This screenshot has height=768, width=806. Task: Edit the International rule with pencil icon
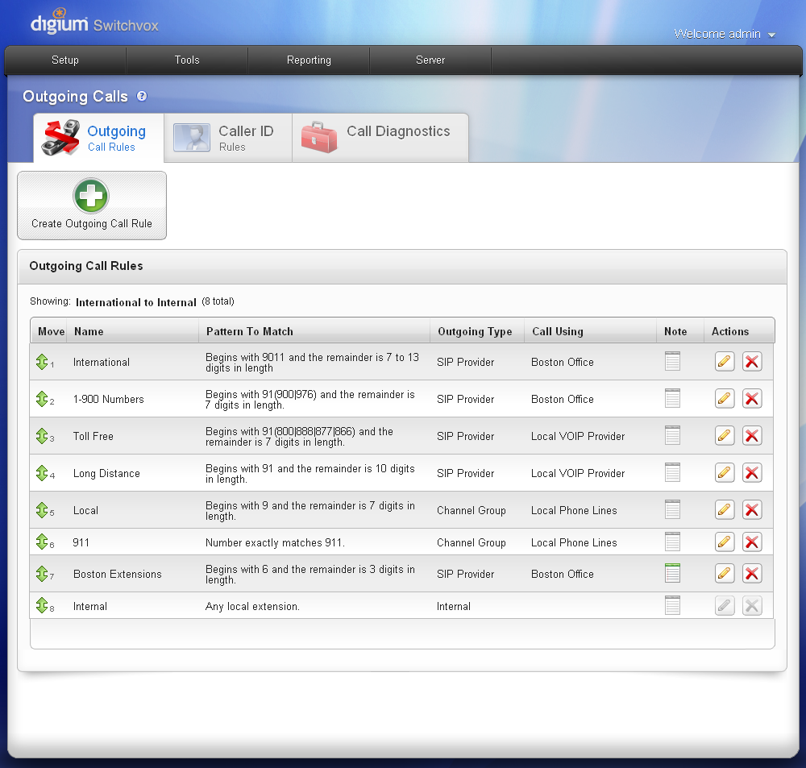click(725, 362)
